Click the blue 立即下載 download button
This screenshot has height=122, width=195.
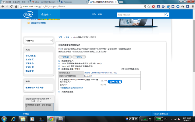pyautogui.click(x=115, y=82)
